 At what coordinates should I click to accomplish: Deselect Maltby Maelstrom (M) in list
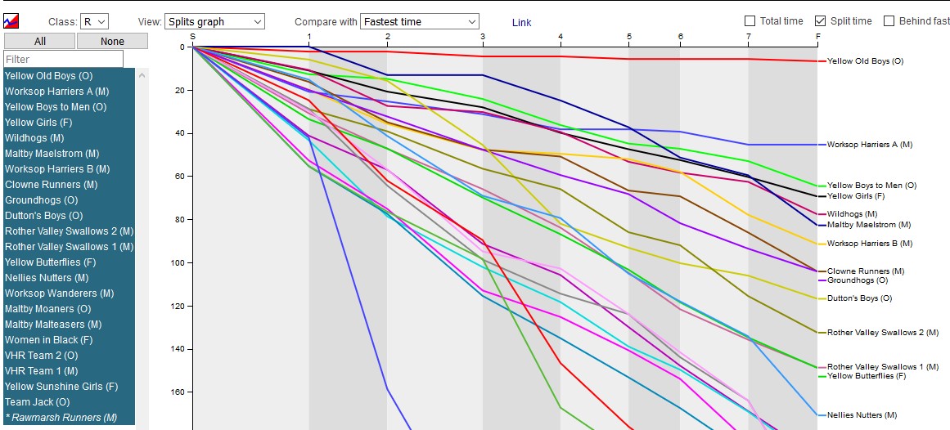point(52,154)
